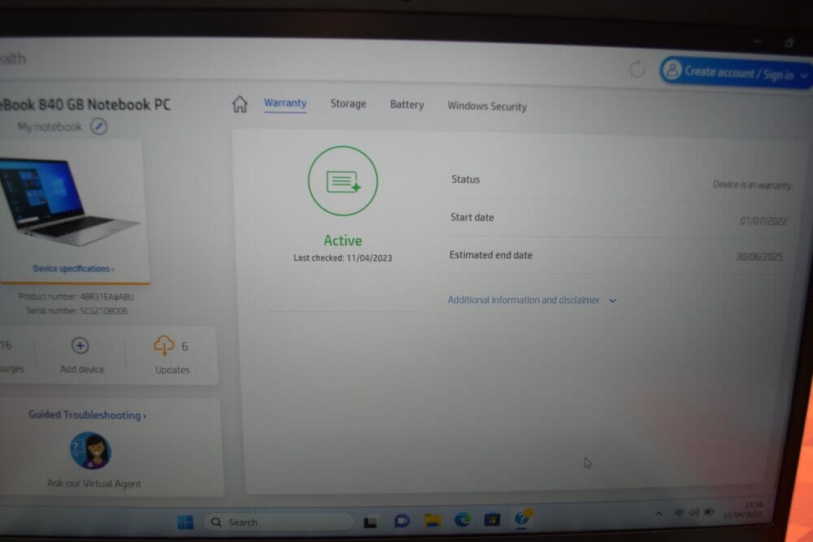This screenshot has width=813, height=542.
Task: Click Last checked: 11/04/2023 text
Action: coord(343,258)
